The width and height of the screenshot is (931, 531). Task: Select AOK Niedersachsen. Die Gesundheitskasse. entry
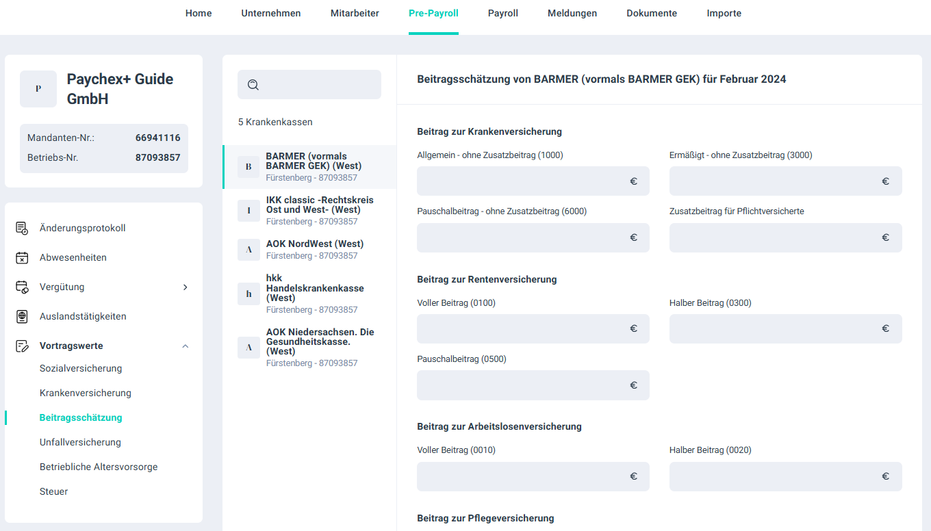309,348
